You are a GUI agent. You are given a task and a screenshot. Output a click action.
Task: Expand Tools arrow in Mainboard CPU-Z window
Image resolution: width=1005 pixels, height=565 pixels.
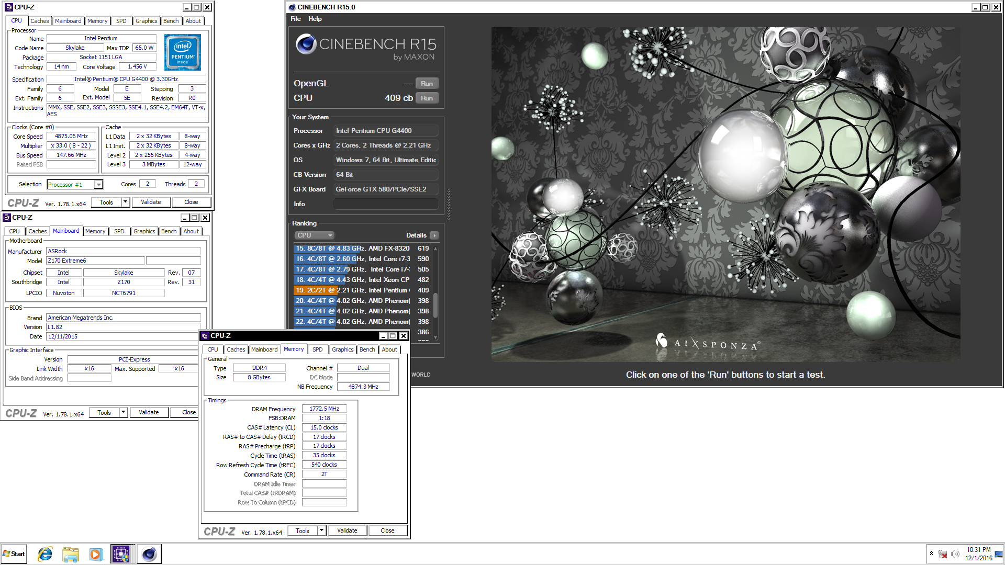(123, 412)
